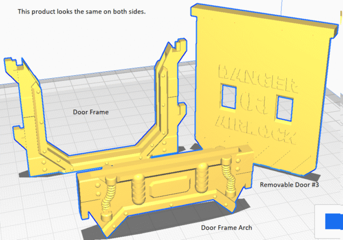Click the 'Door Frame Arch' text label
Viewport: 343px width, 240px height.
pos(227,227)
